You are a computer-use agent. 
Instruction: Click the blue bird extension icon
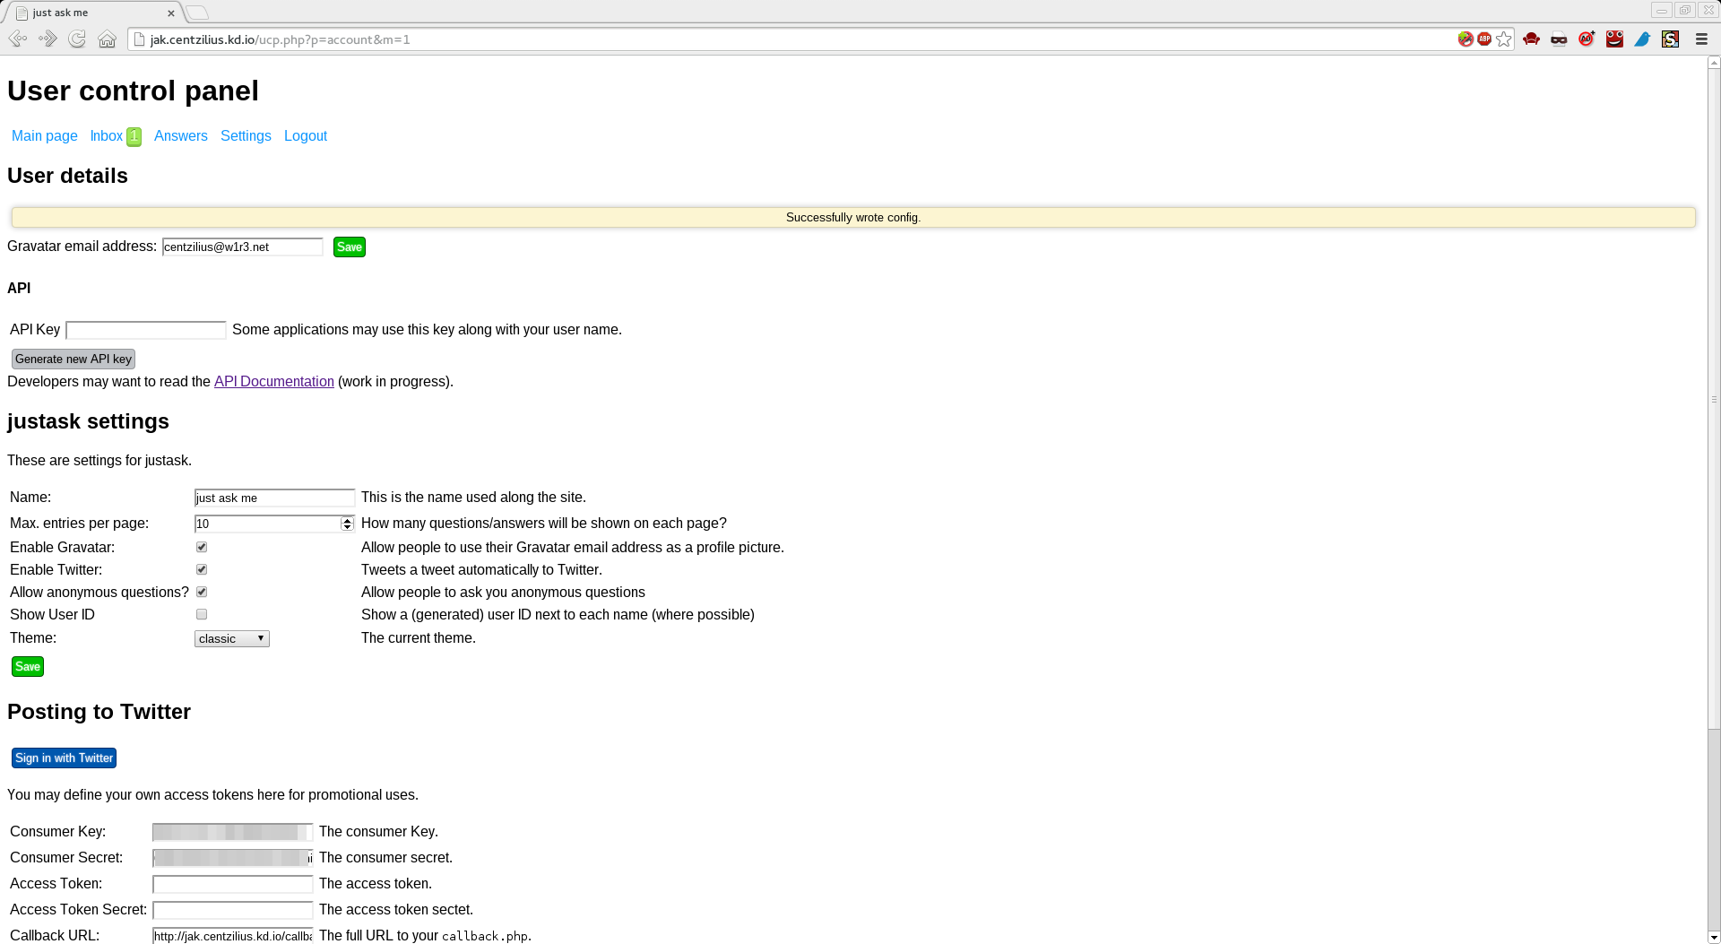coord(1642,39)
